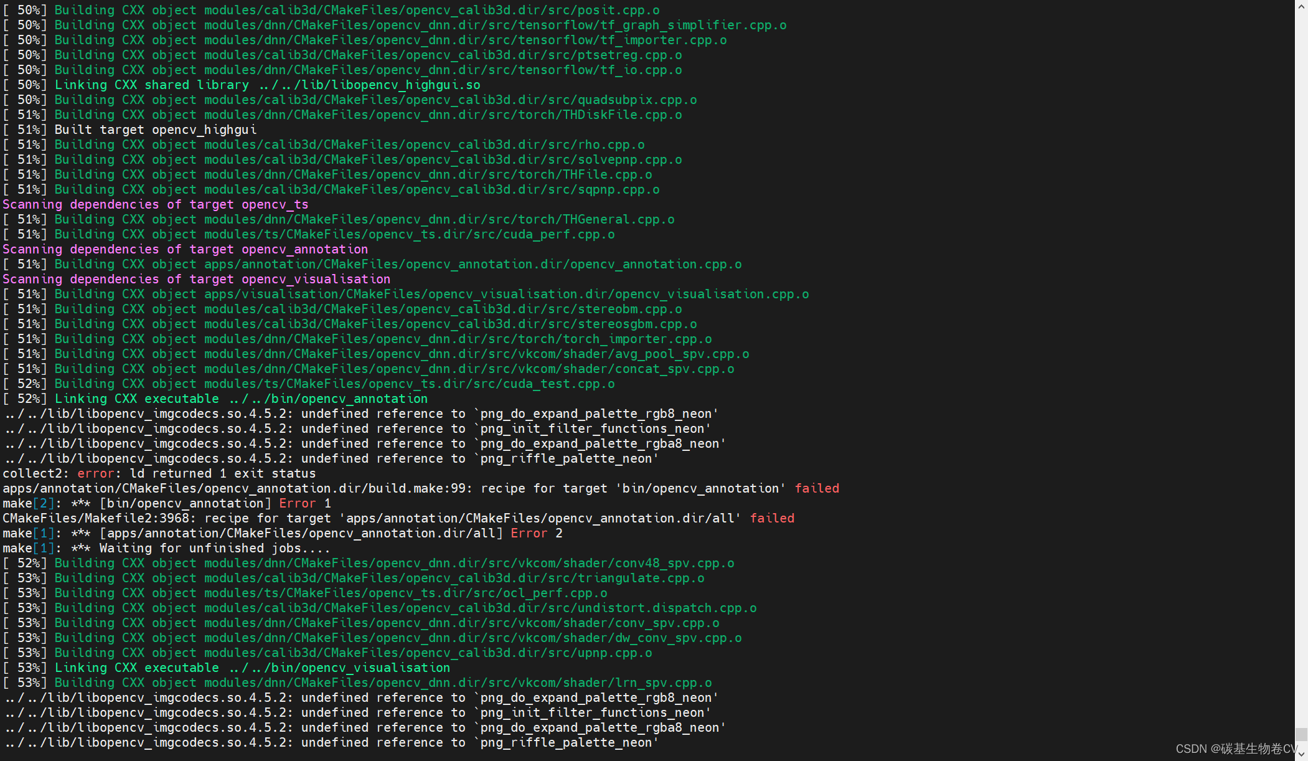Image resolution: width=1308 pixels, height=761 pixels.
Task: Click the upnp.cpp.o build line
Action: (x=327, y=653)
